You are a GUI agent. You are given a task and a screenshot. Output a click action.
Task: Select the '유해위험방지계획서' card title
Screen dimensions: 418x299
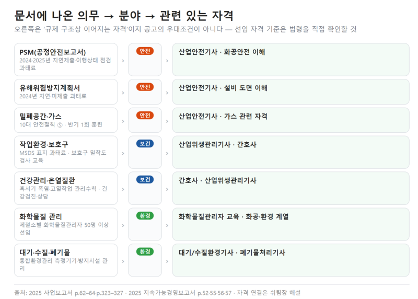[x=50, y=88]
